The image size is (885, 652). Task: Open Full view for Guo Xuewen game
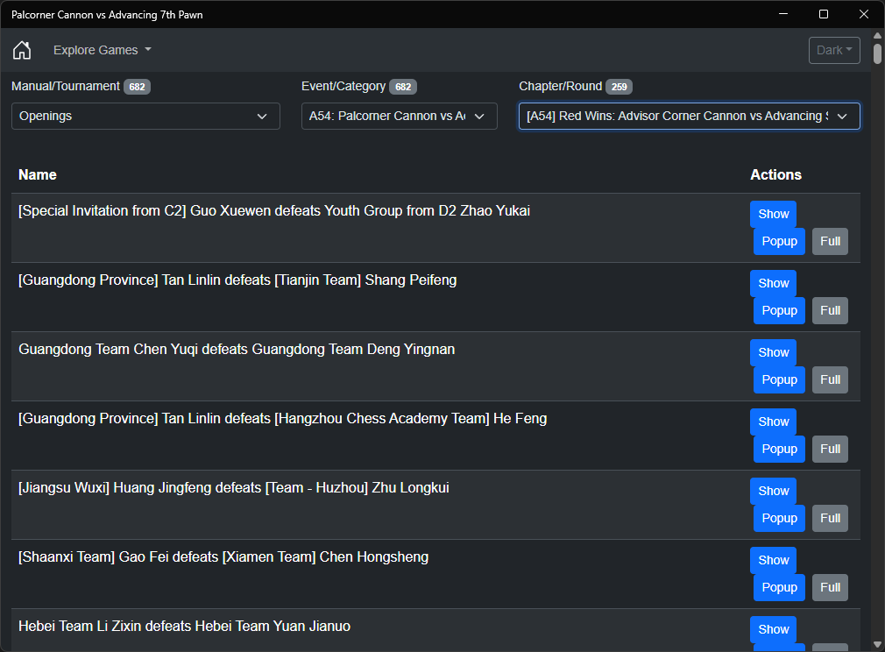click(x=830, y=241)
